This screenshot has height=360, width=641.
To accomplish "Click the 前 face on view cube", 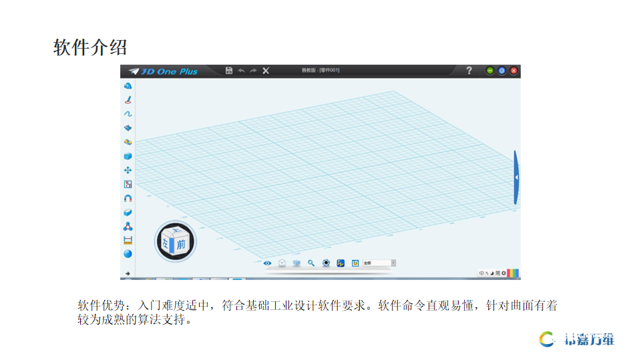I will coord(180,244).
